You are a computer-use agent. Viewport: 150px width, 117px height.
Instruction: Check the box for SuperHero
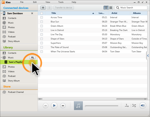42,43
